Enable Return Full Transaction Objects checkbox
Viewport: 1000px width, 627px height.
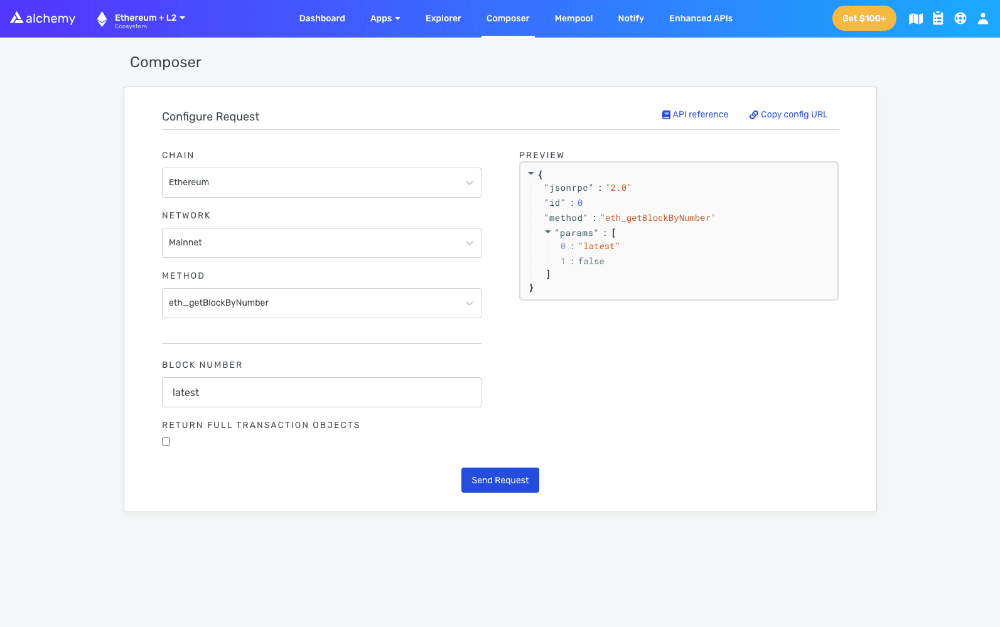click(166, 442)
